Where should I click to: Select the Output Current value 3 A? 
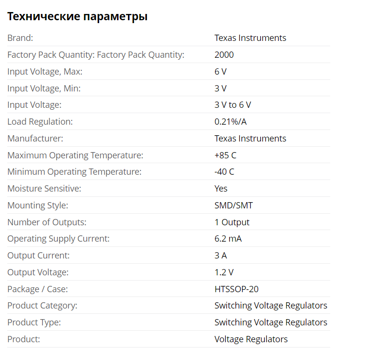click(x=220, y=256)
